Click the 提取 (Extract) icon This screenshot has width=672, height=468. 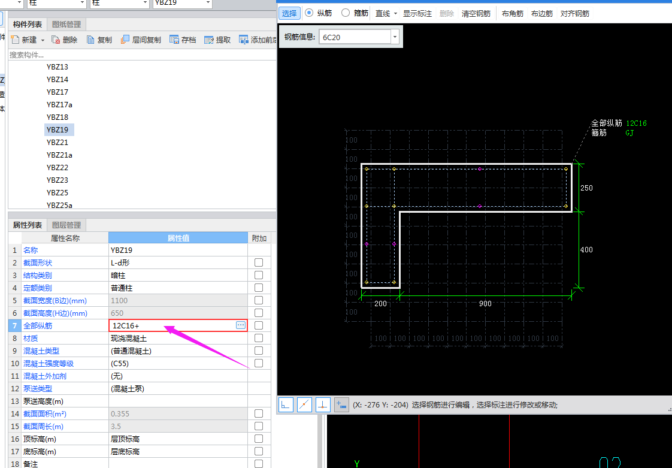click(209, 40)
